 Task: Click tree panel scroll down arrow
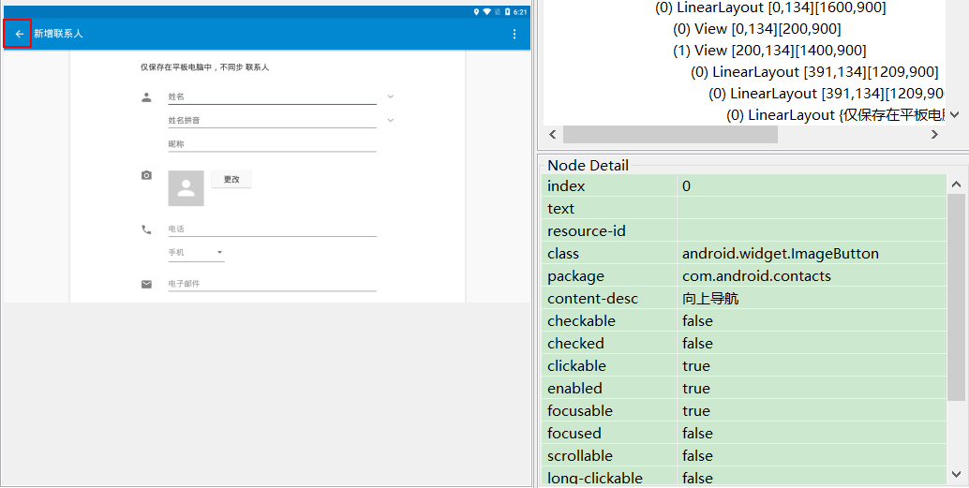955,114
